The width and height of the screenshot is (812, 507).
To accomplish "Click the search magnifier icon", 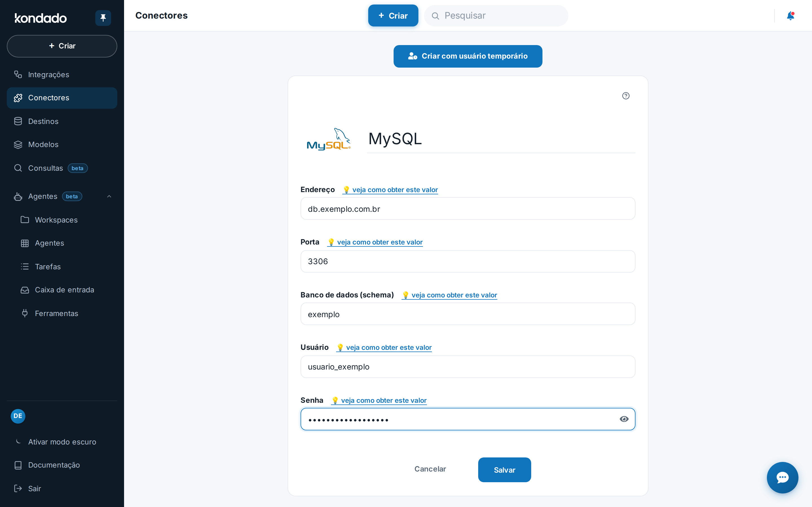I will [x=435, y=16].
